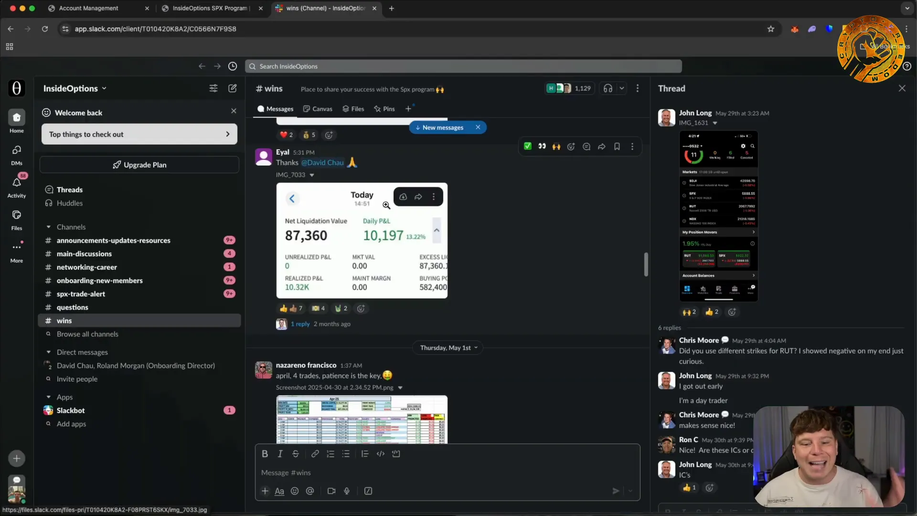
Task: Toggle the thumbs up reaction with count 7
Action: click(291, 309)
